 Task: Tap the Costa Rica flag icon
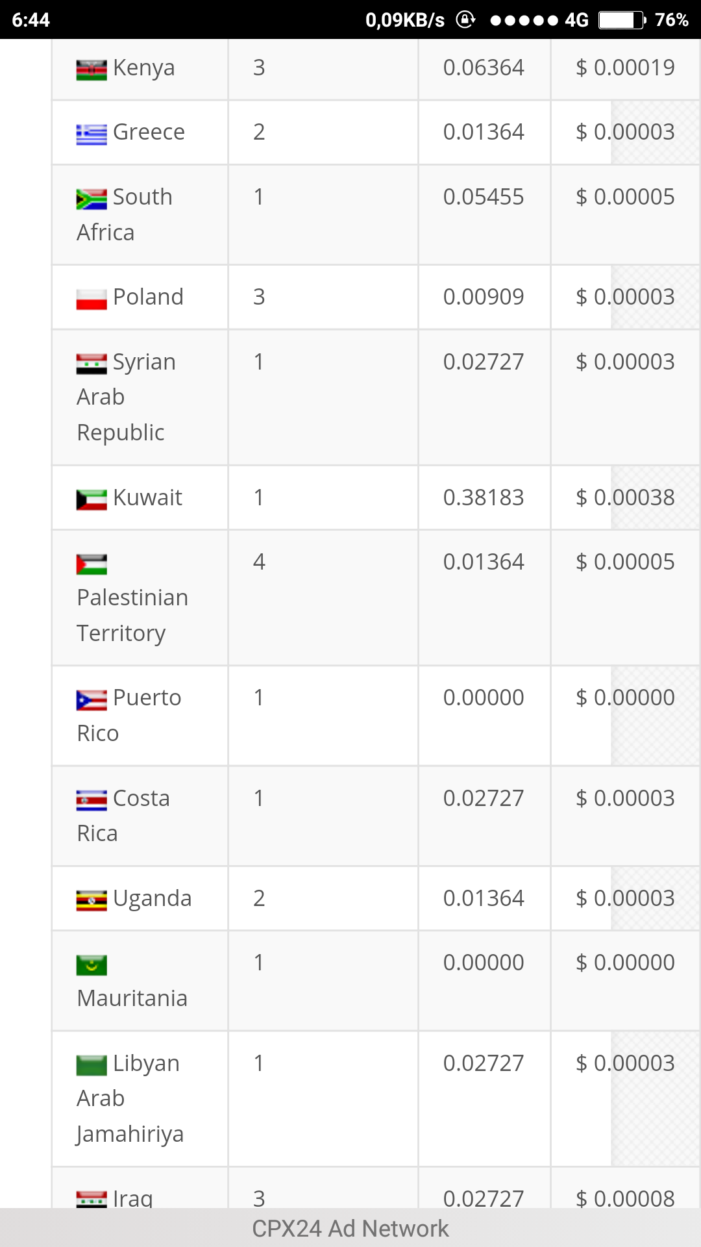pos(92,801)
